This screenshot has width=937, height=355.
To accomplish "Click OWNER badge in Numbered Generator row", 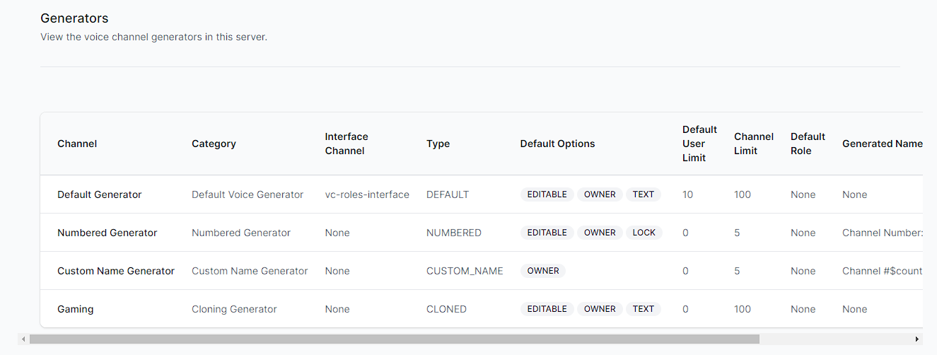I will (600, 233).
